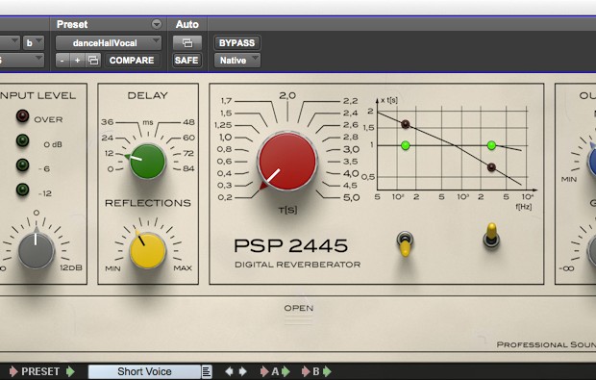Click the green arrow after B
This screenshot has width=596, height=380.
pyautogui.click(x=327, y=371)
